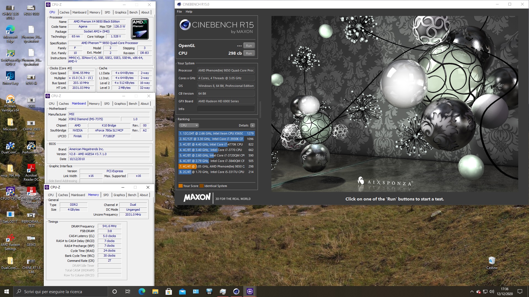Click the Cinebench rendered scene image
Image resolution: width=529 pixels, height=297 pixels.
(x=395, y=104)
